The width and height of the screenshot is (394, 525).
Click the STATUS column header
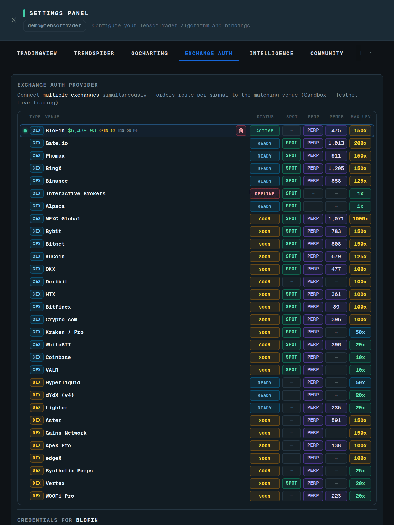pos(265,117)
